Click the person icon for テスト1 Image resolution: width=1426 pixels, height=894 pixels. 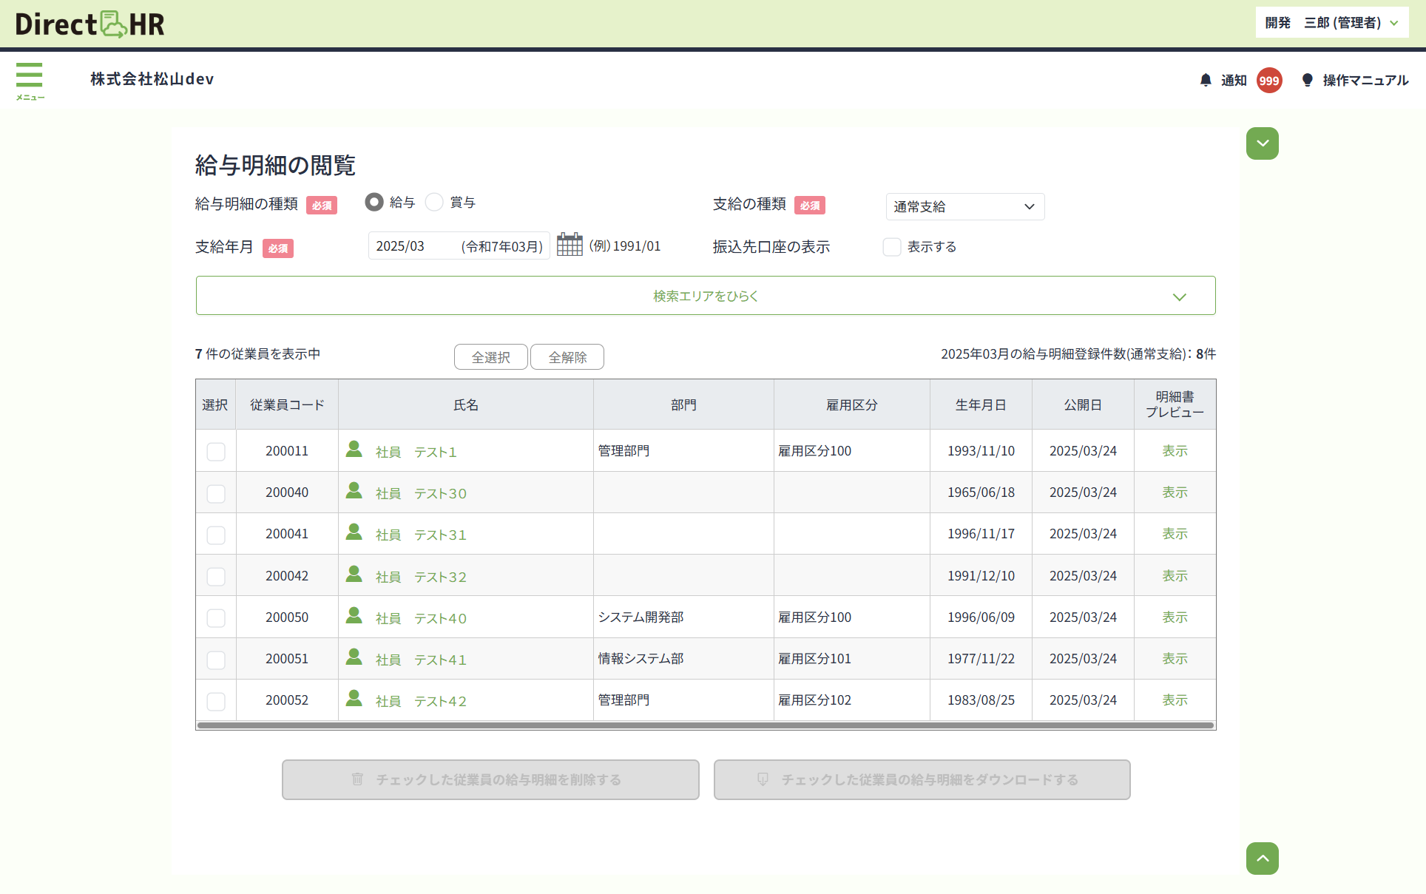pos(354,450)
